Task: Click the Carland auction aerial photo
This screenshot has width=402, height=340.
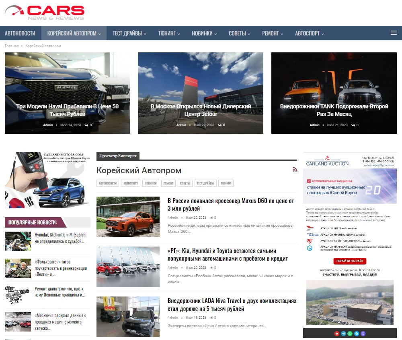Action: (x=350, y=303)
